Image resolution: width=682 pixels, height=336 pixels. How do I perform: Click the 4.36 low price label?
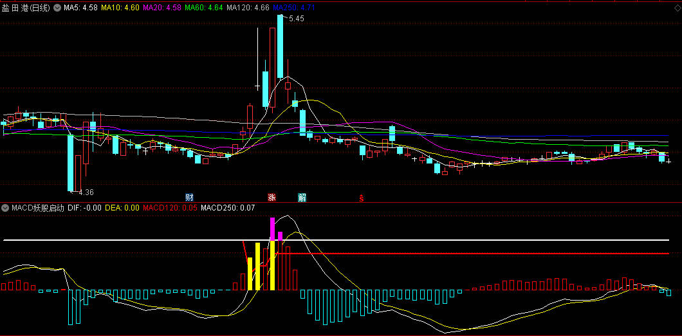[86, 192]
